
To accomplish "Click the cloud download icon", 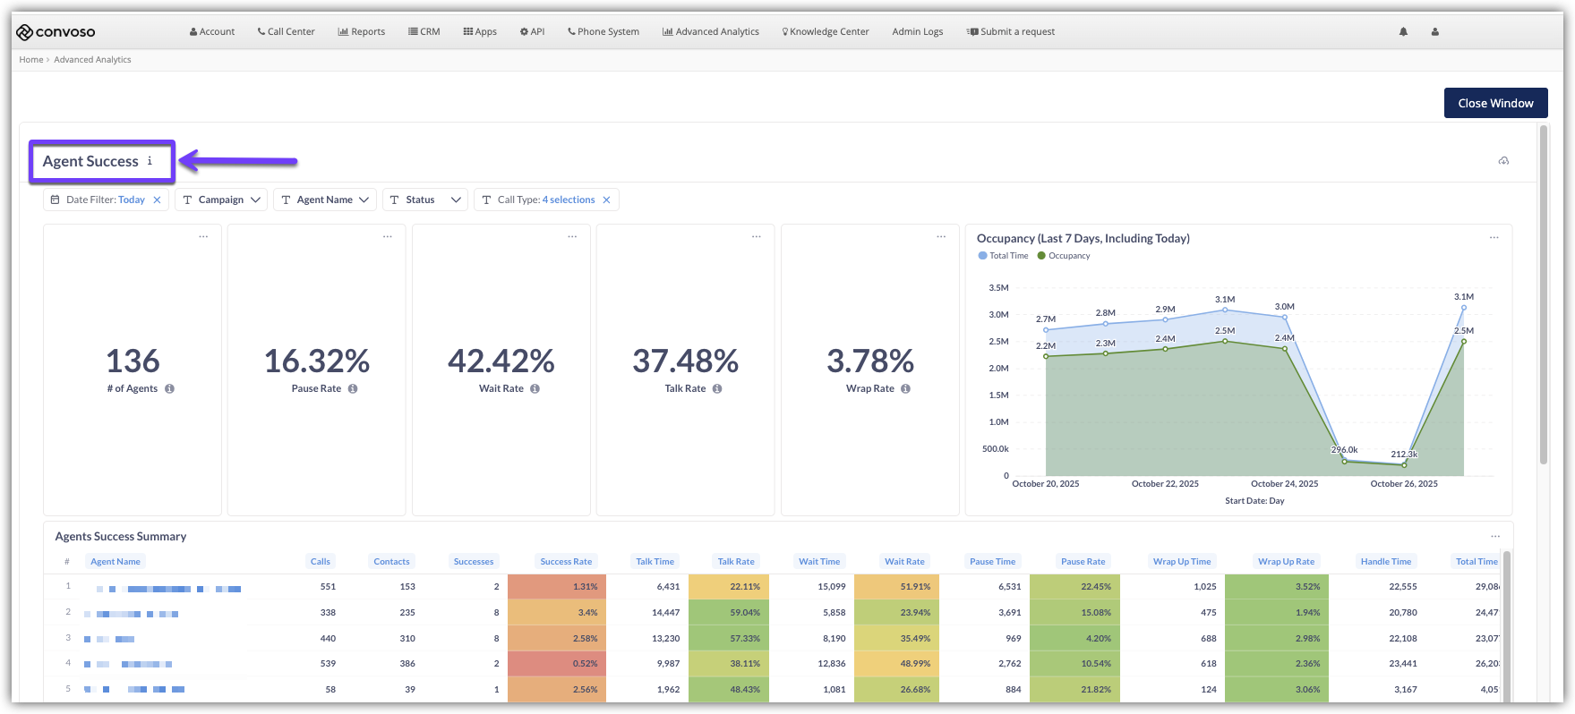I will (1503, 161).
